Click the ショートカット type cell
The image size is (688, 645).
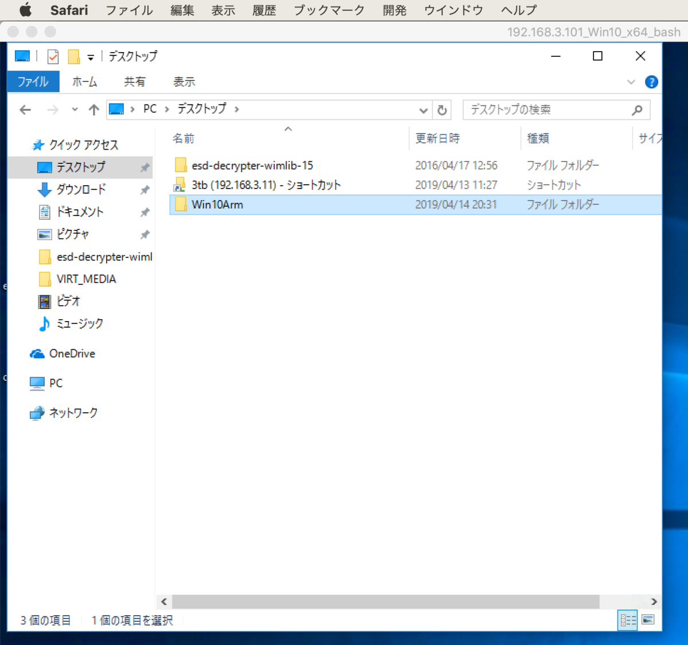(554, 185)
